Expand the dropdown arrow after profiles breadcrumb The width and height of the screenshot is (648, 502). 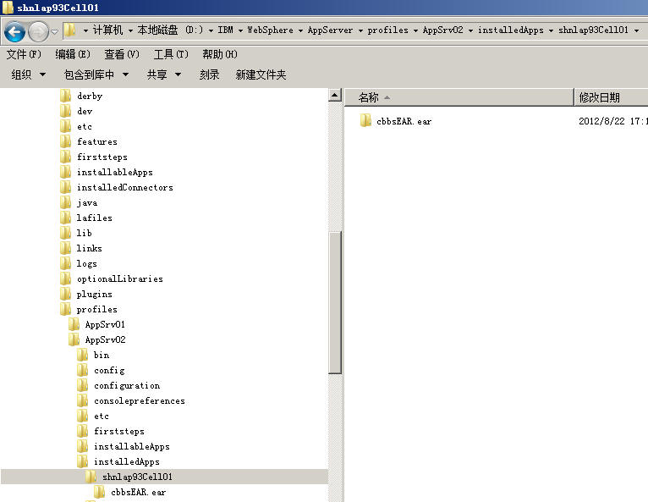(415, 30)
